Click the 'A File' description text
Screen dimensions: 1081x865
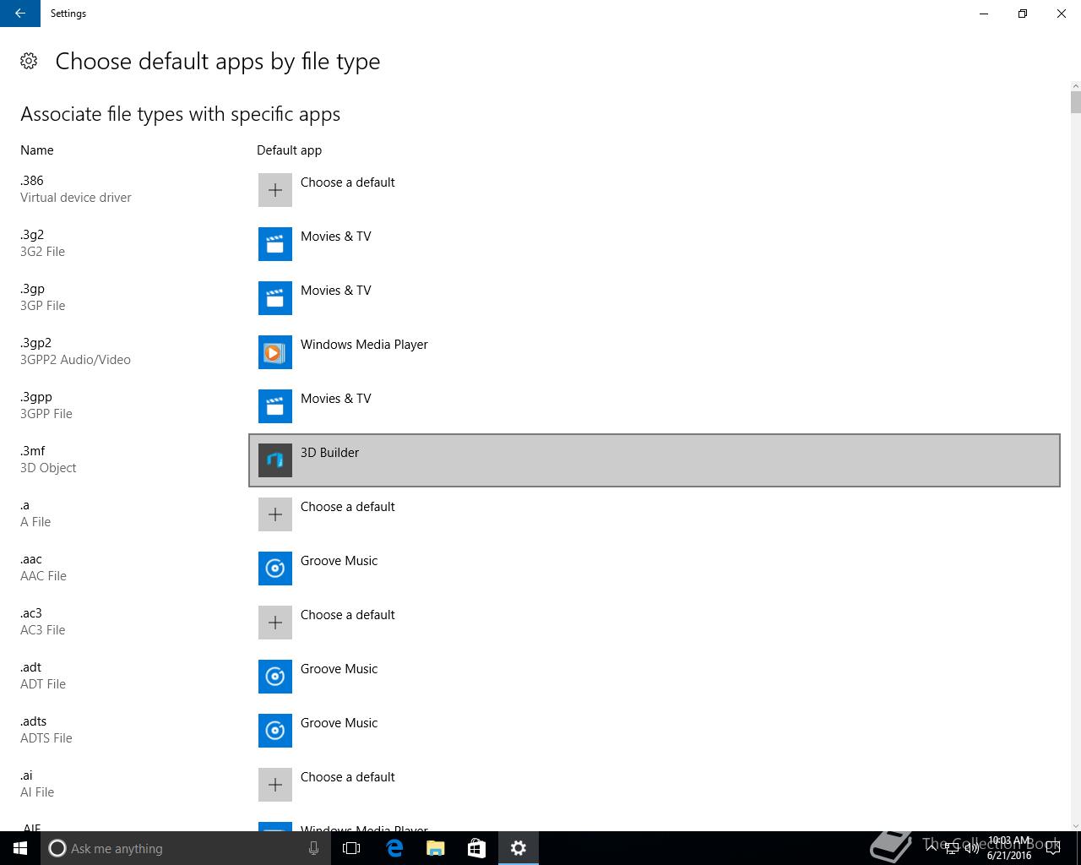[x=35, y=522]
